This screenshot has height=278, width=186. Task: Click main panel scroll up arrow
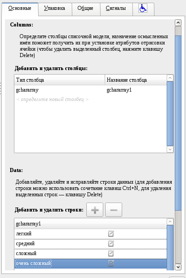[178, 23]
